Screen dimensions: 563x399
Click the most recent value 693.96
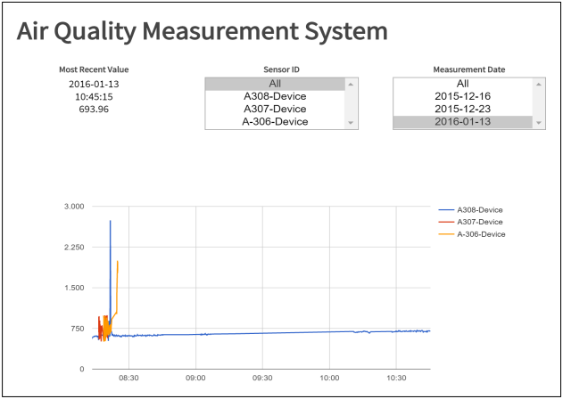click(x=94, y=110)
